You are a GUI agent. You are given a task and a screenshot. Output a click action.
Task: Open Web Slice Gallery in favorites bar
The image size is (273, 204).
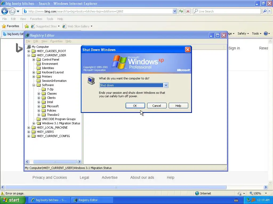78,26
